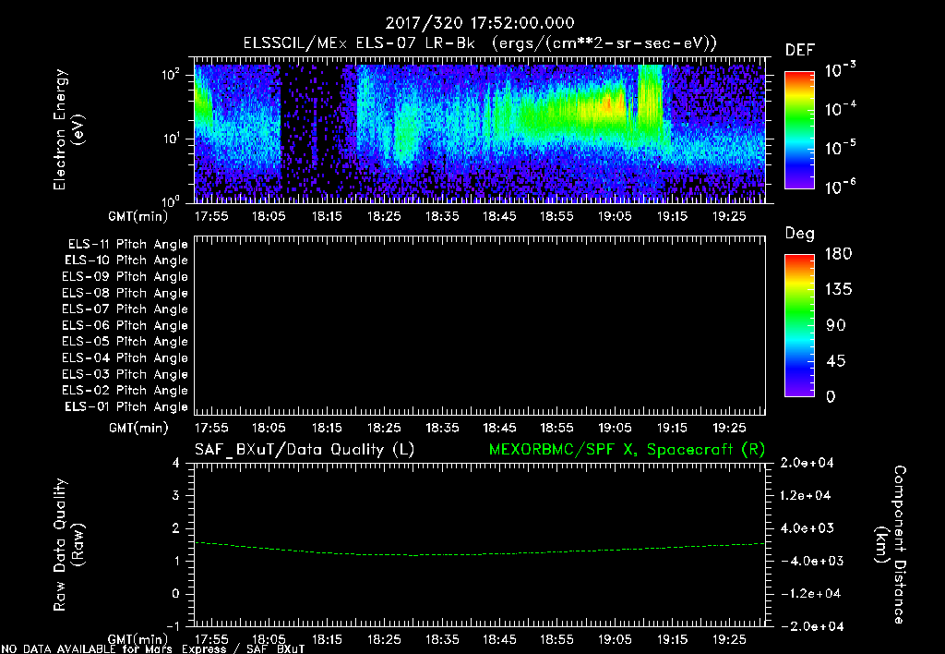
Task: Click the ELS-02 Pitch Angle label
Action: pos(126,391)
